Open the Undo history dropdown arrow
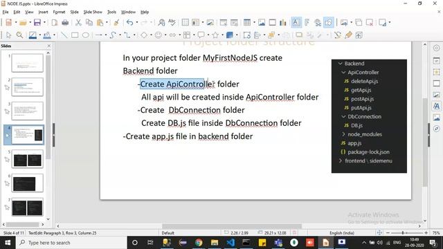 pyautogui.click(x=137, y=22)
